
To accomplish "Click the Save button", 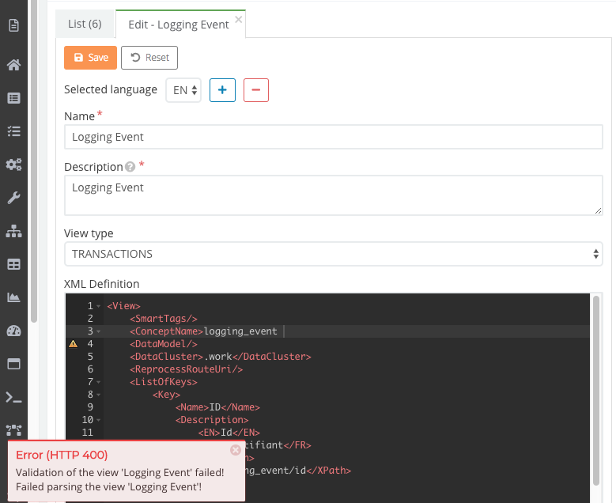I will pos(90,58).
